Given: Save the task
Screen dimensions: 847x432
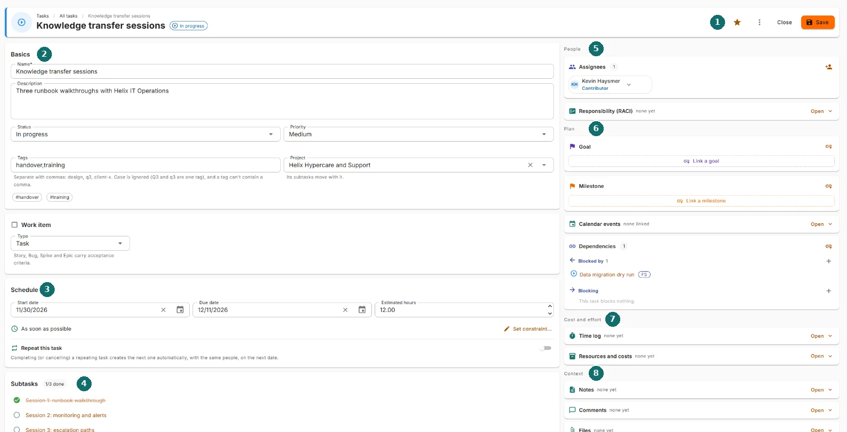Looking at the screenshot, I should [x=818, y=22].
